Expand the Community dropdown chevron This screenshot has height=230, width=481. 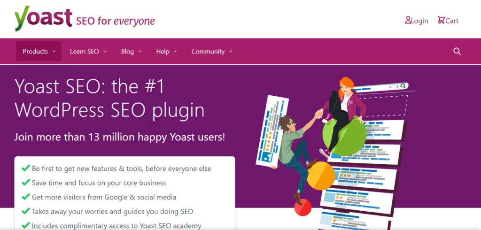pyautogui.click(x=231, y=52)
